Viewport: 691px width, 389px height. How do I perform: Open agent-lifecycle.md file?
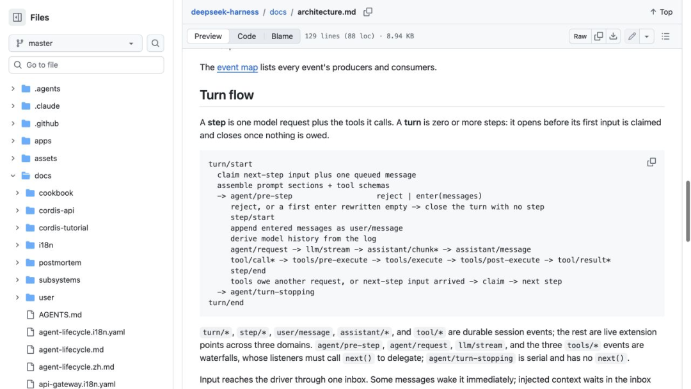71,349
